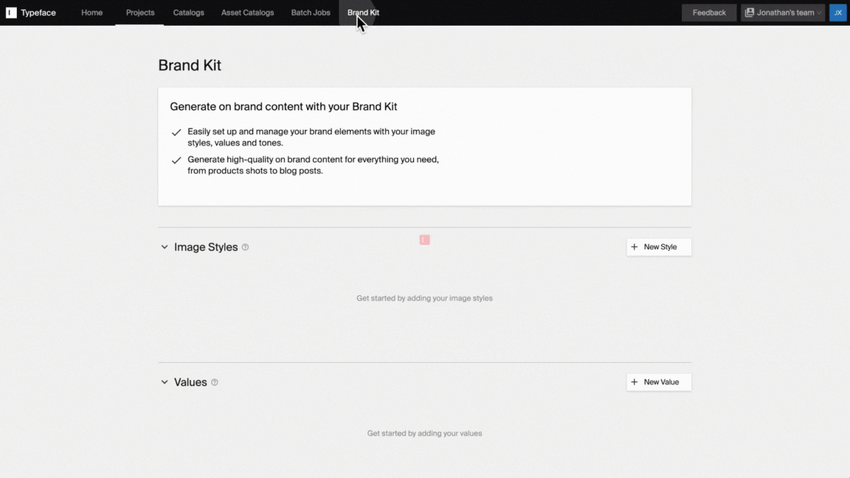
Task: Open the Batch Jobs tab
Action: [310, 13]
